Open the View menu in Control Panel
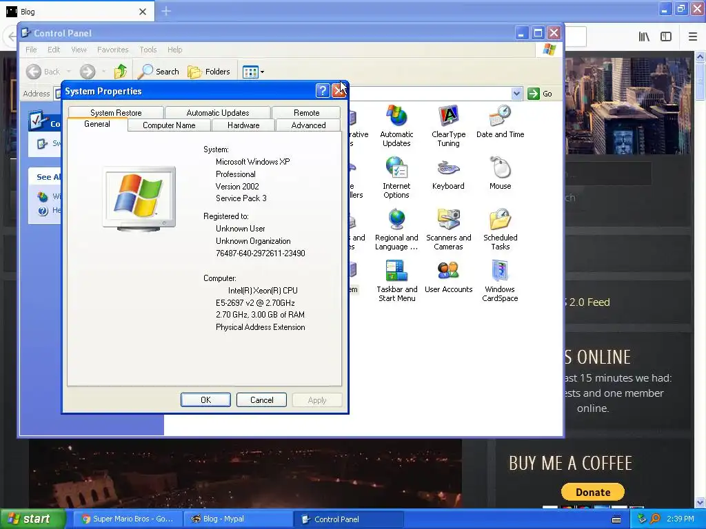The width and height of the screenshot is (706, 529). (x=79, y=50)
